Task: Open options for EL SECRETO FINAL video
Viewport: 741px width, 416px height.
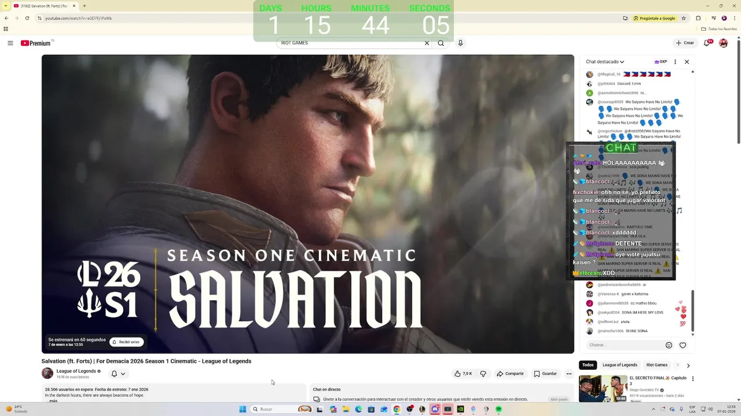Action: [x=692, y=379]
